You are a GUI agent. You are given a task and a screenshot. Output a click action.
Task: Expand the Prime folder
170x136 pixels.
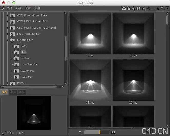(8, 83)
